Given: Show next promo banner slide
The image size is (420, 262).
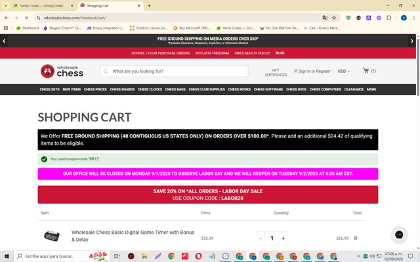Looking at the screenshot, I should [411, 41].
